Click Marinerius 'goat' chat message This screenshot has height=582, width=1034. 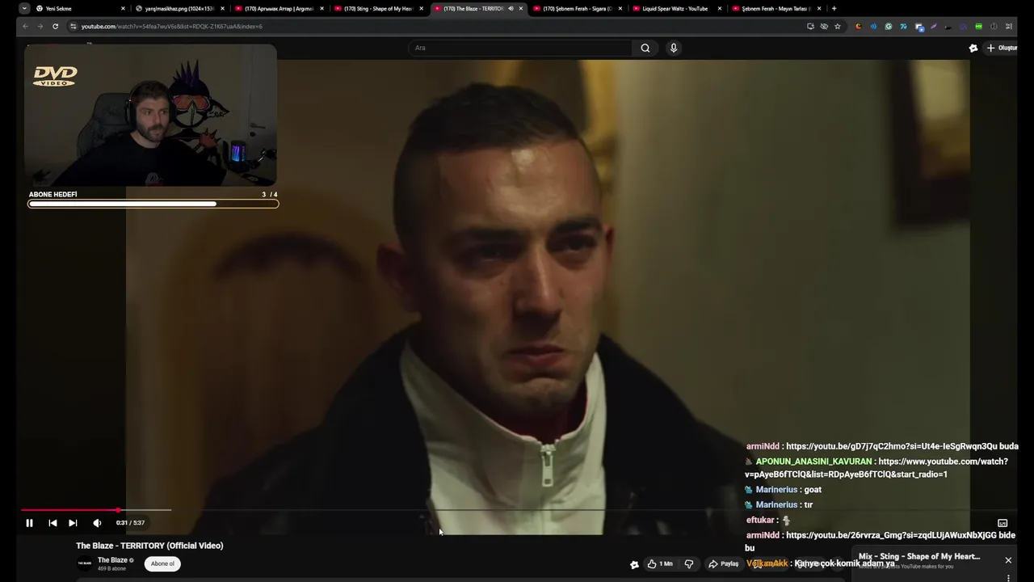[x=813, y=490]
